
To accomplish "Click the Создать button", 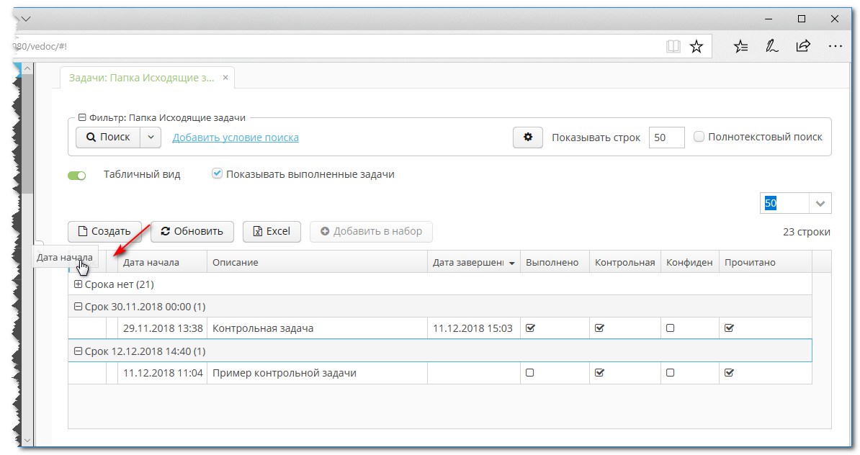I will click(x=104, y=231).
